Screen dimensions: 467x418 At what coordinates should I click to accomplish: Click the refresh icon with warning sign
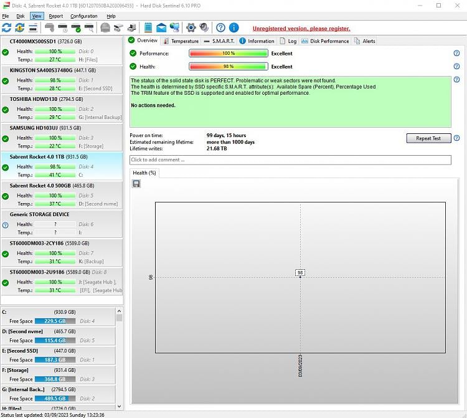(20, 27)
